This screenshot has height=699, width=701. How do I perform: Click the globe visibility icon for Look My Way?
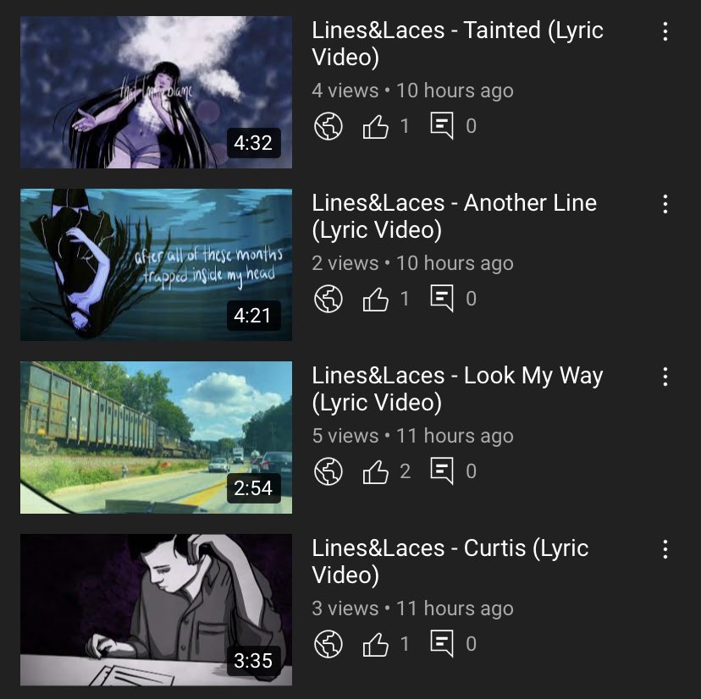click(x=328, y=471)
